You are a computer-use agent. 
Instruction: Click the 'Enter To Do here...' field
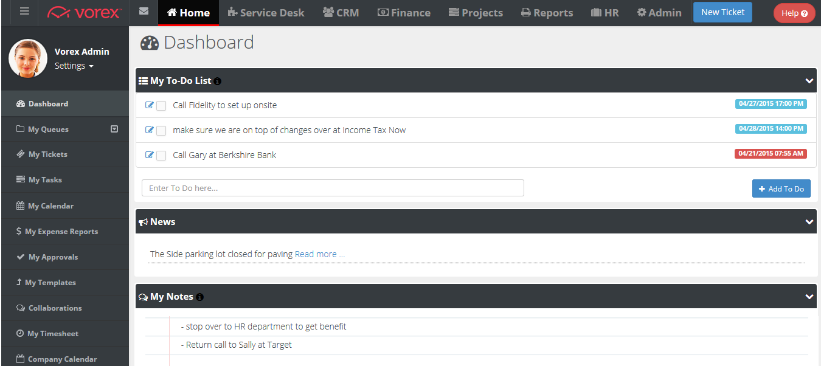pos(333,188)
